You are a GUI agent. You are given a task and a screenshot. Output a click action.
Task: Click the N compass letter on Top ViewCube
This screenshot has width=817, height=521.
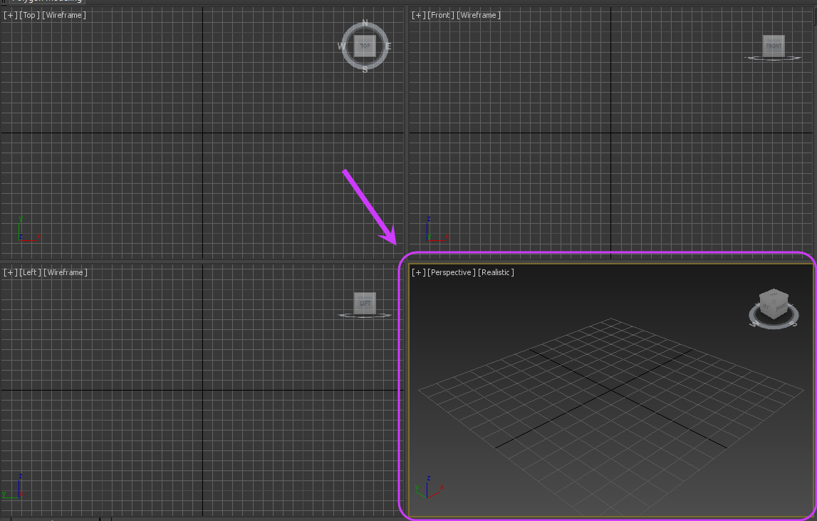click(365, 23)
